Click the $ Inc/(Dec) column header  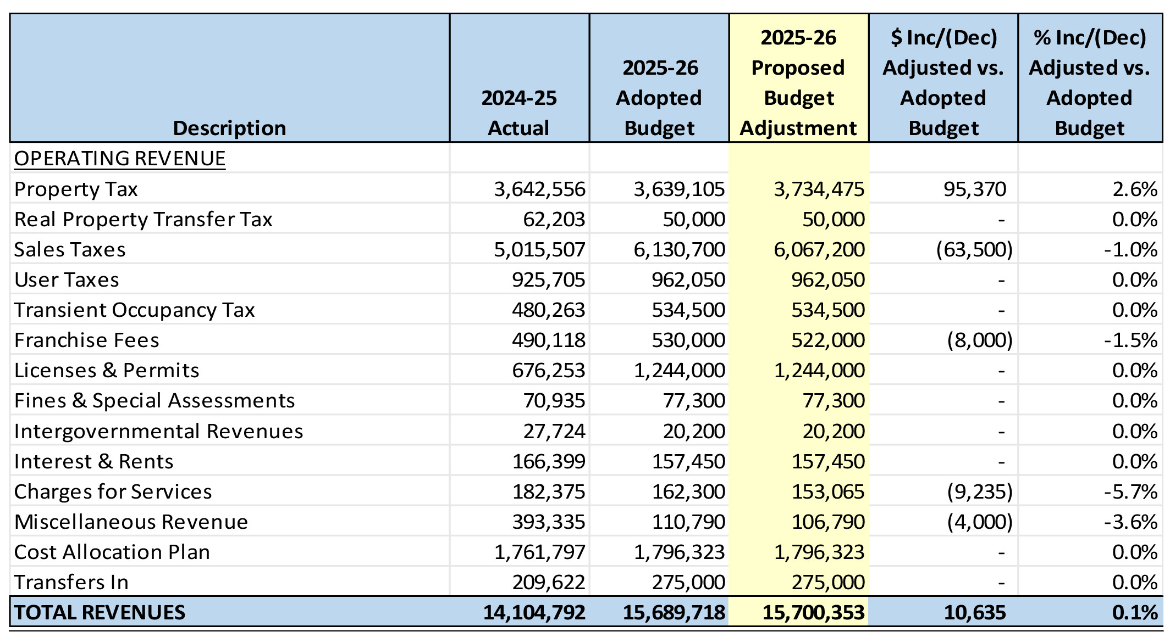pos(943,82)
